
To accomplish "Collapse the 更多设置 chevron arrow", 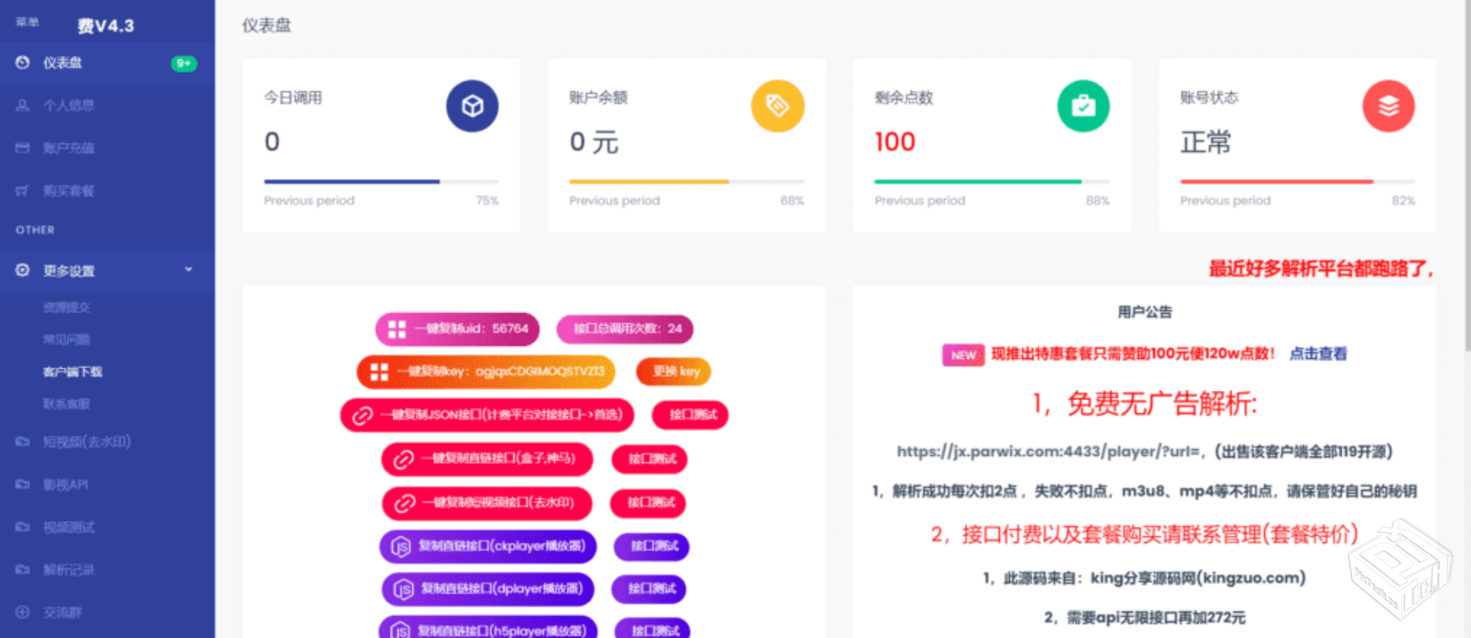I will 188,270.
